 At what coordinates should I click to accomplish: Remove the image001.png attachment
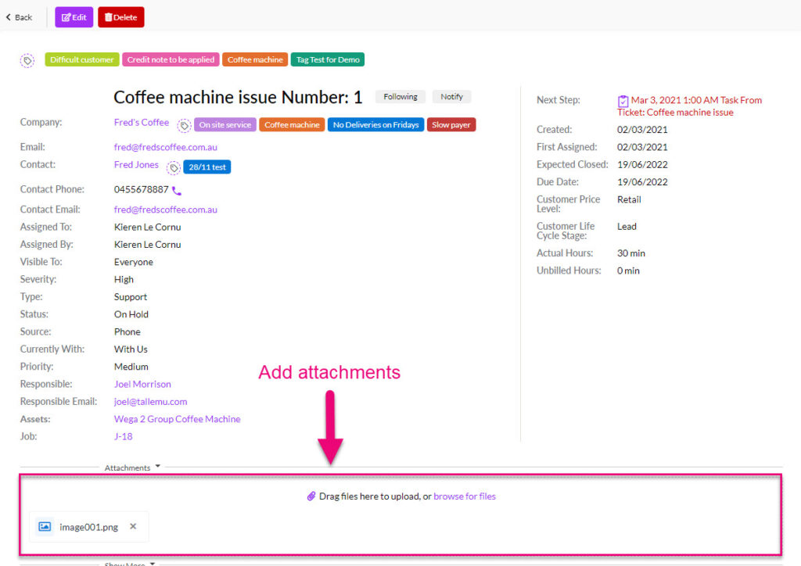tap(133, 526)
